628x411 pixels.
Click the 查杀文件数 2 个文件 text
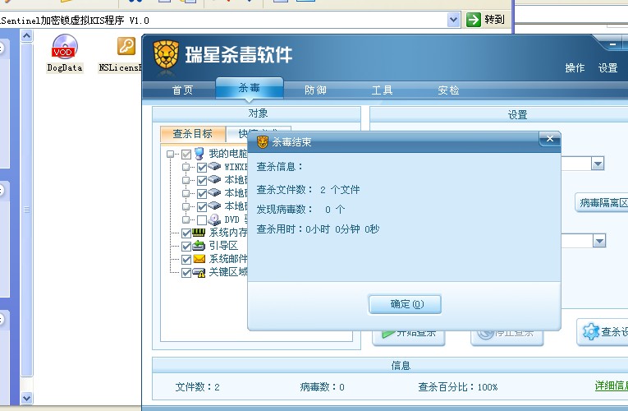tap(308, 190)
